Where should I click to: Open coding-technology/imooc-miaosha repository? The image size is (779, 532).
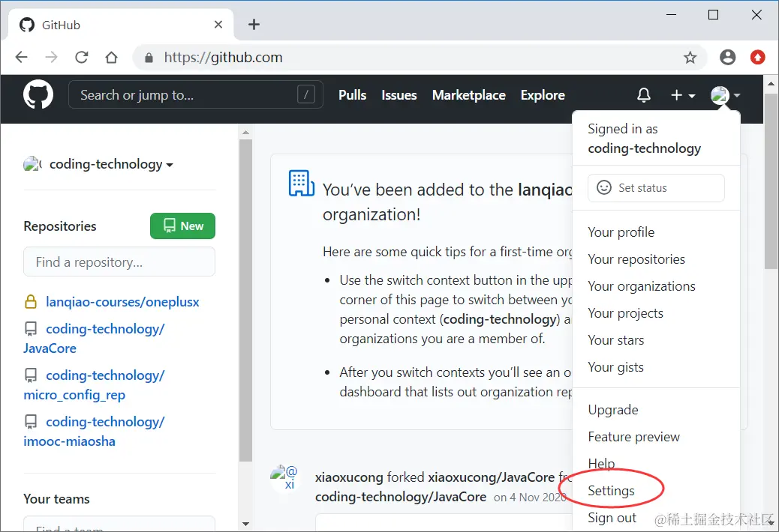[95, 432]
